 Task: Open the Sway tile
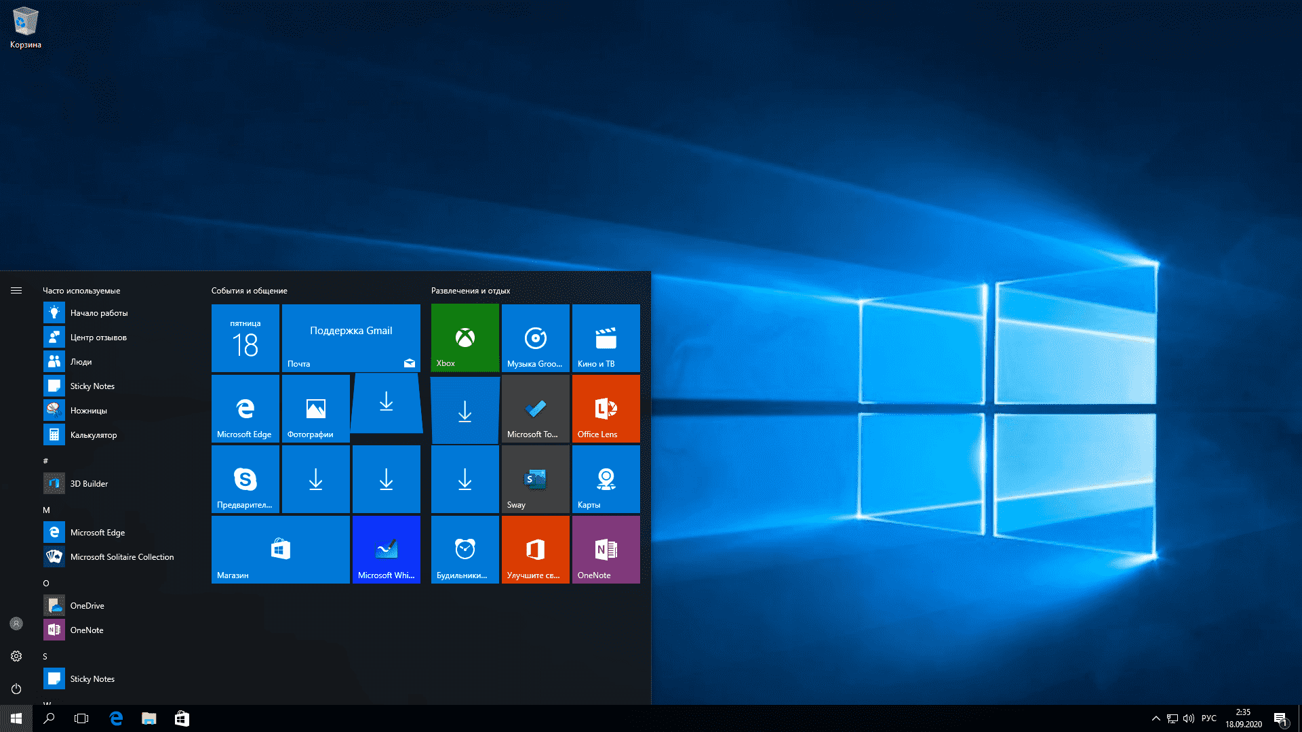pyautogui.click(x=536, y=479)
